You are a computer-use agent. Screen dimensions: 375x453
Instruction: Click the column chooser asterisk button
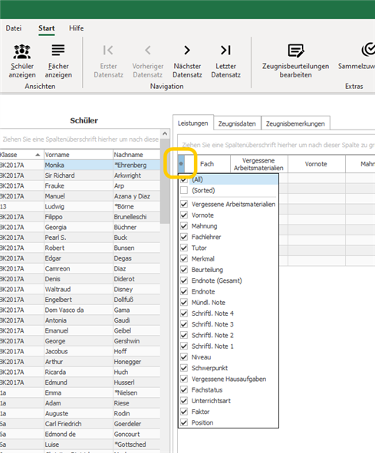pyautogui.click(x=181, y=164)
